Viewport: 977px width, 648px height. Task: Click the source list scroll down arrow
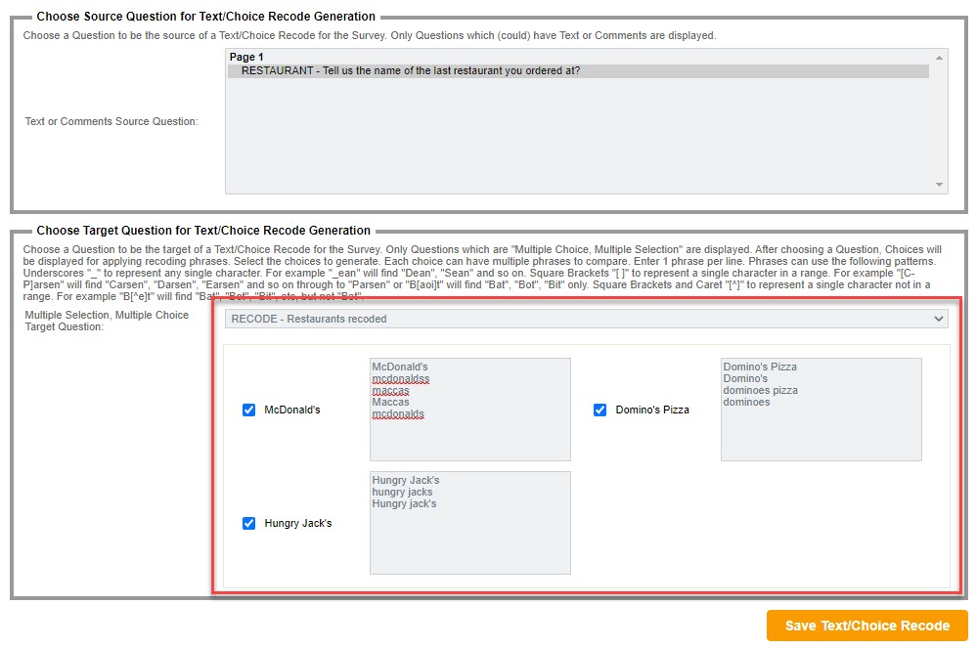pos(939,185)
